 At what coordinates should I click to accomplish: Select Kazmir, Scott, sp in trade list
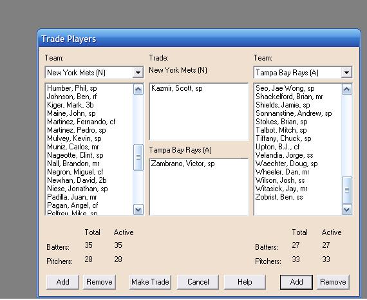(x=177, y=88)
